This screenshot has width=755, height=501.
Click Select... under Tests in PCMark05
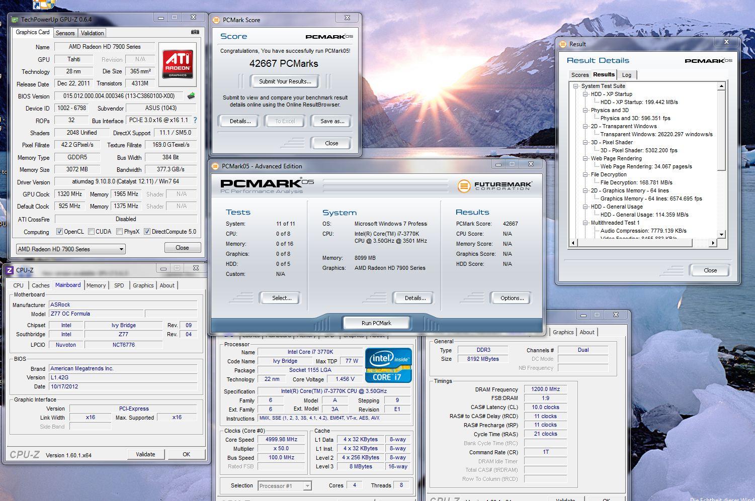coord(282,298)
